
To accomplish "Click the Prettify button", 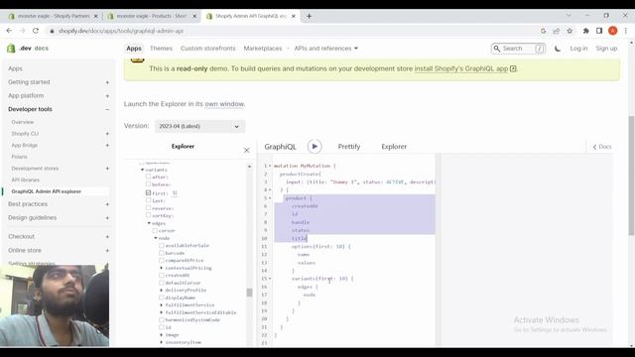I will [x=349, y=147].
